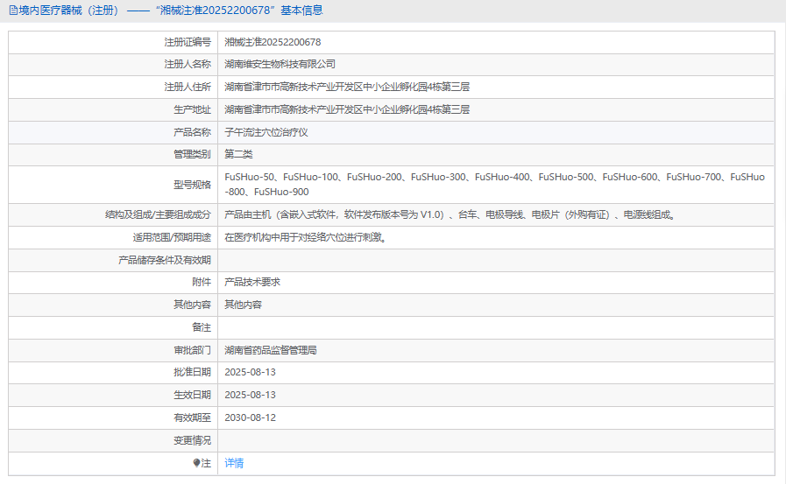
Task: Click the label 注册人住所
Action: click(188, 88)
